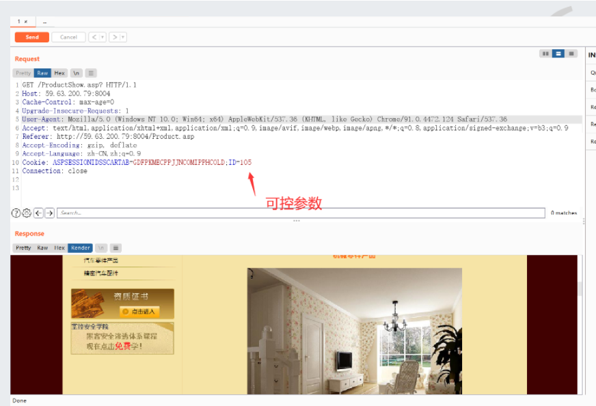Select side-by-side layout icon
The image size is (596, 406).
545,53
